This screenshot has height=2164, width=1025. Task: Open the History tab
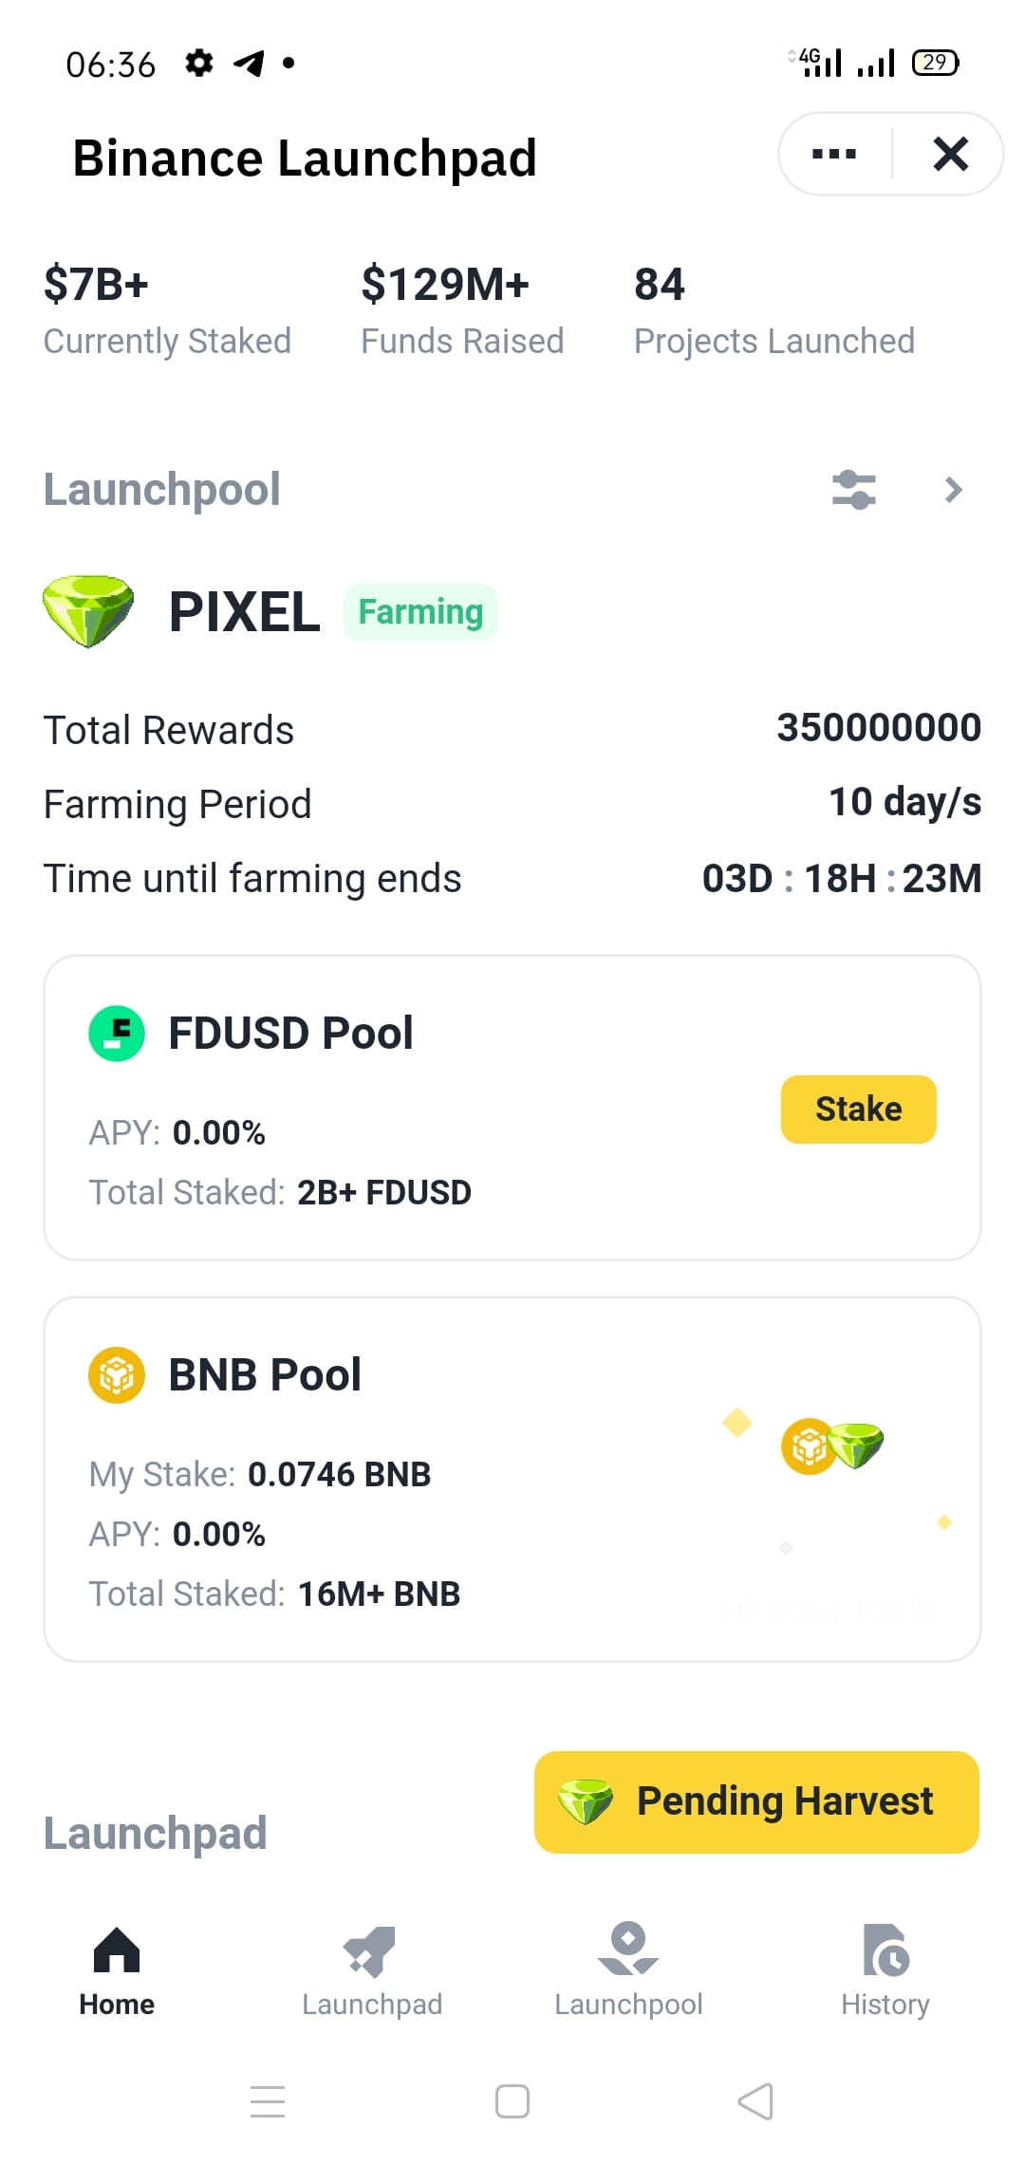coord(885,1970)
